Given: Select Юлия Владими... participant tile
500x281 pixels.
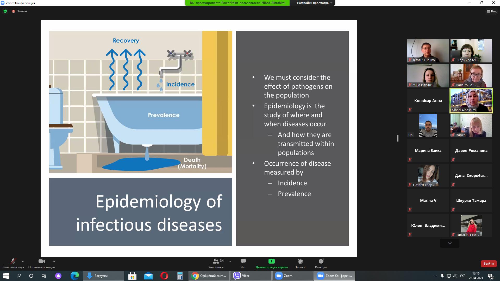Looking at the screenshot, I should coord(428,226).
